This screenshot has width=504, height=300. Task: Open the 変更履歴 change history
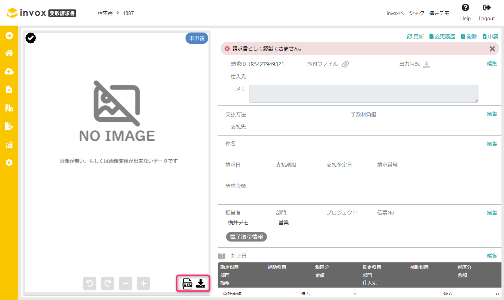click(442, 36)
